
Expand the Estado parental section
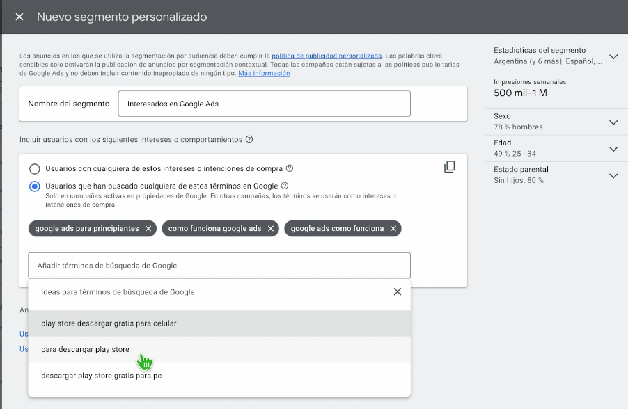click(613, 175)
